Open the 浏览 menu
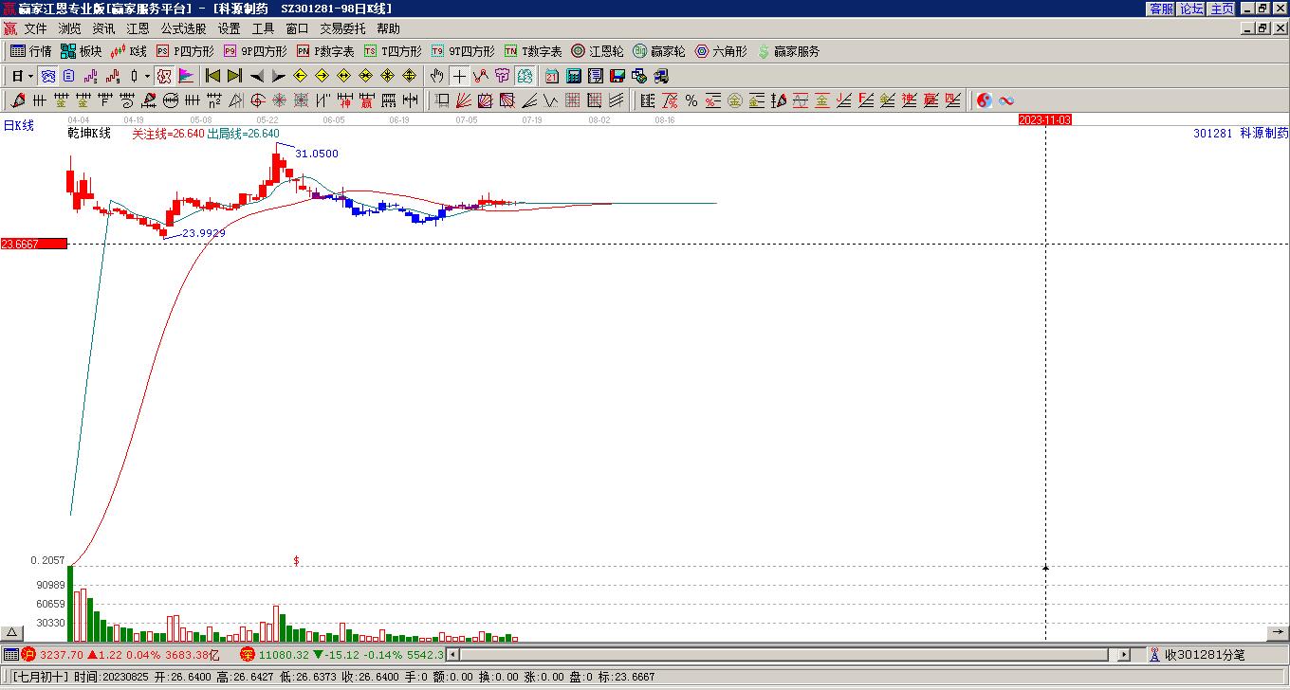Screen dimensions: 1290x690 (x=69, y=28)
